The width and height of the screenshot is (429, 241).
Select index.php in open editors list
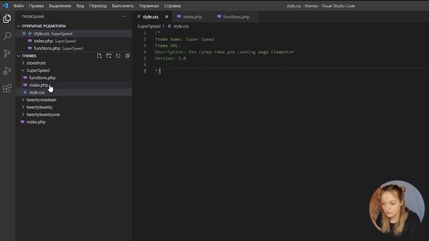(43, 41)
